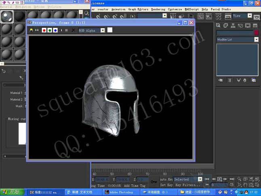
Task: Expand the named selection sets dropdown
Action: point(164,16)
